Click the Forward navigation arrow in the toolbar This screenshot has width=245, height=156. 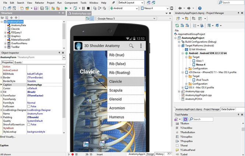189,8
